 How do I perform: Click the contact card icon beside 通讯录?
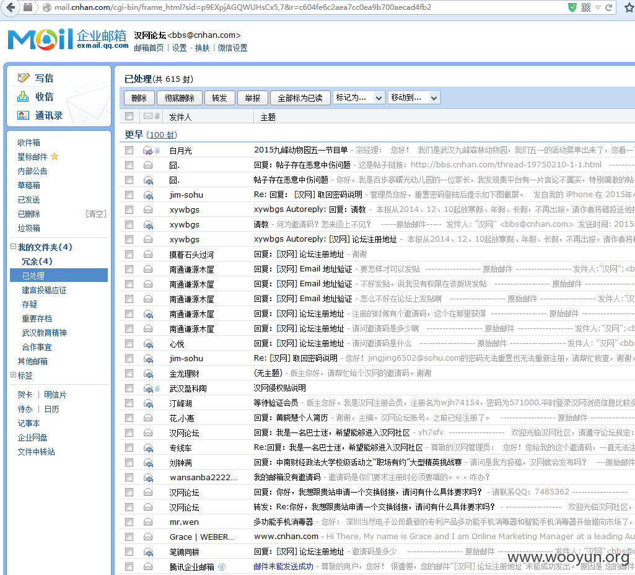coord(23,115)
